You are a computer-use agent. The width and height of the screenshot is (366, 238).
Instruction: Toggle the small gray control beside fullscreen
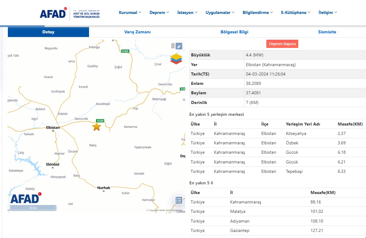click(173, 46)
